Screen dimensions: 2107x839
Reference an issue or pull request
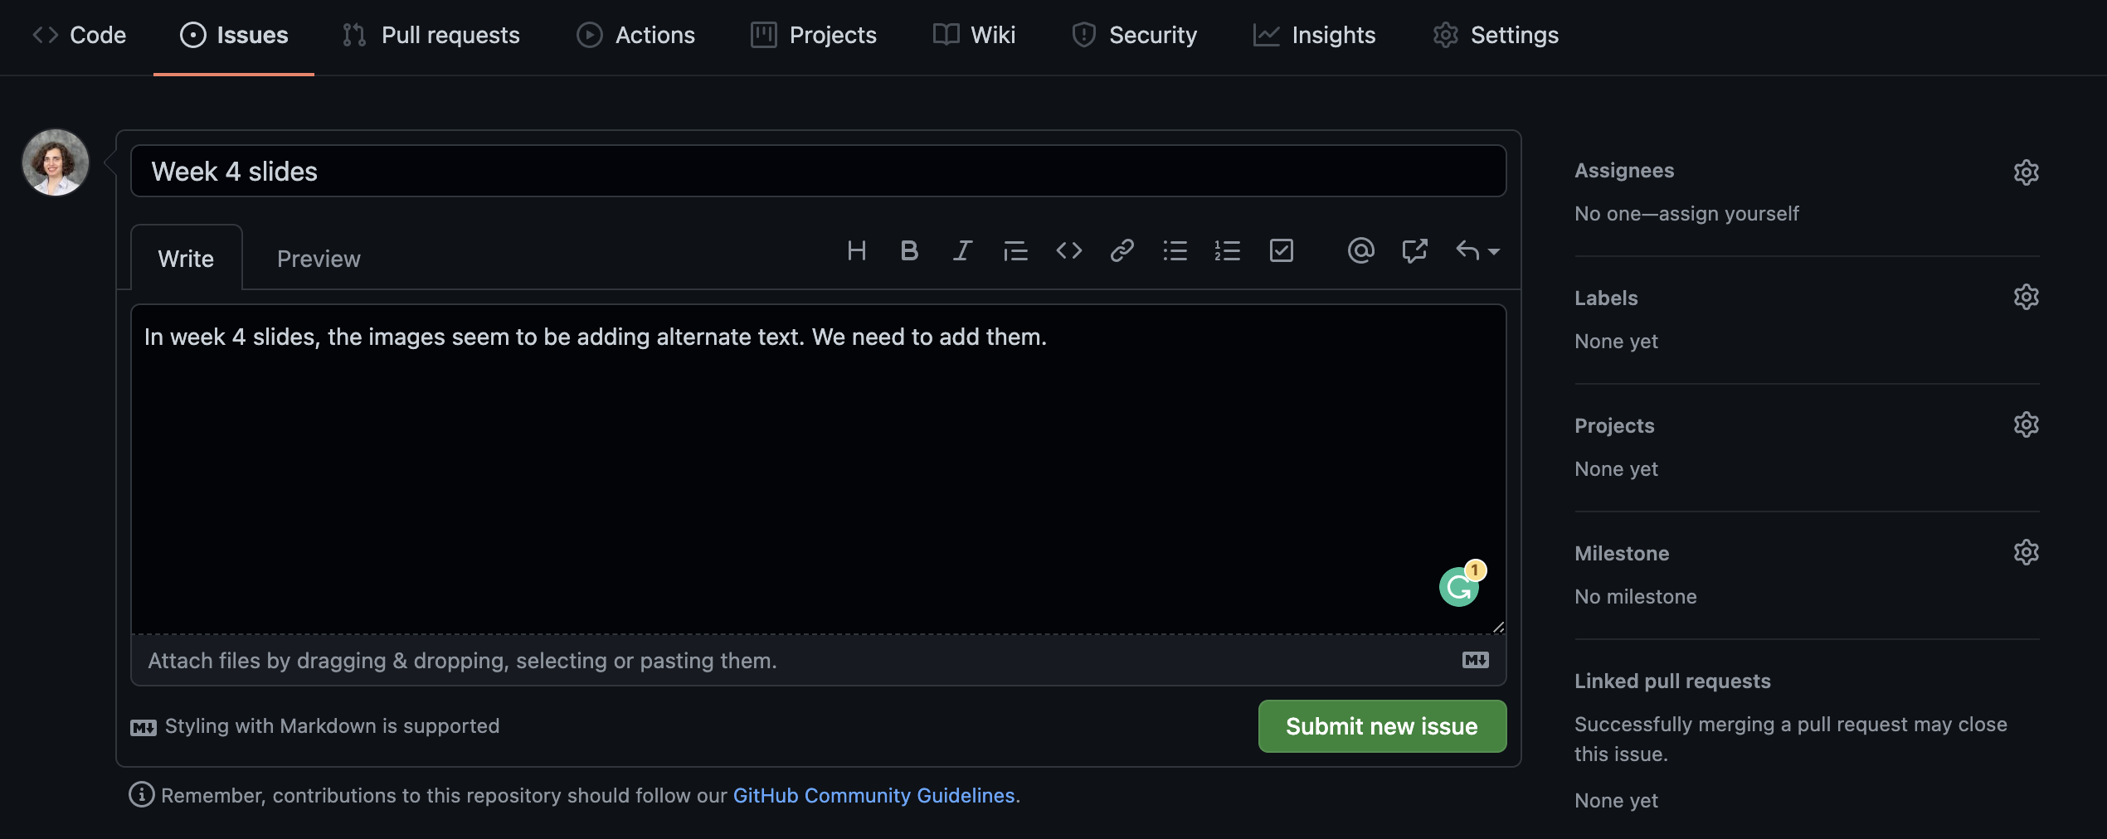click(x=1414, y=250)
